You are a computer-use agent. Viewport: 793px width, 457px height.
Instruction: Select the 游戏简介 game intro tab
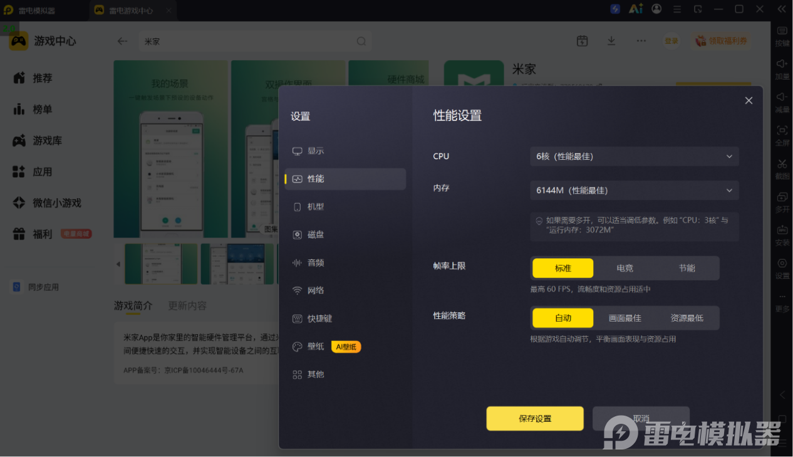pyautogui.click(x=133, y=306)
